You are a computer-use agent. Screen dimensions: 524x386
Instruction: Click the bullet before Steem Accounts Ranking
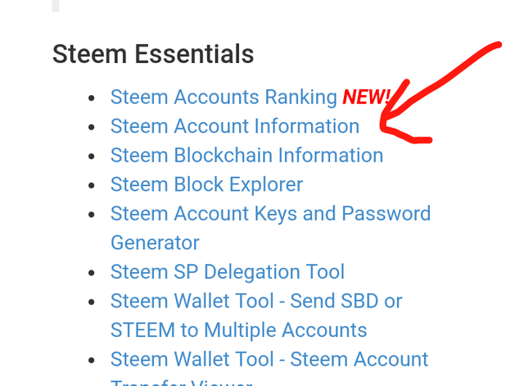(x=92, y=98)
